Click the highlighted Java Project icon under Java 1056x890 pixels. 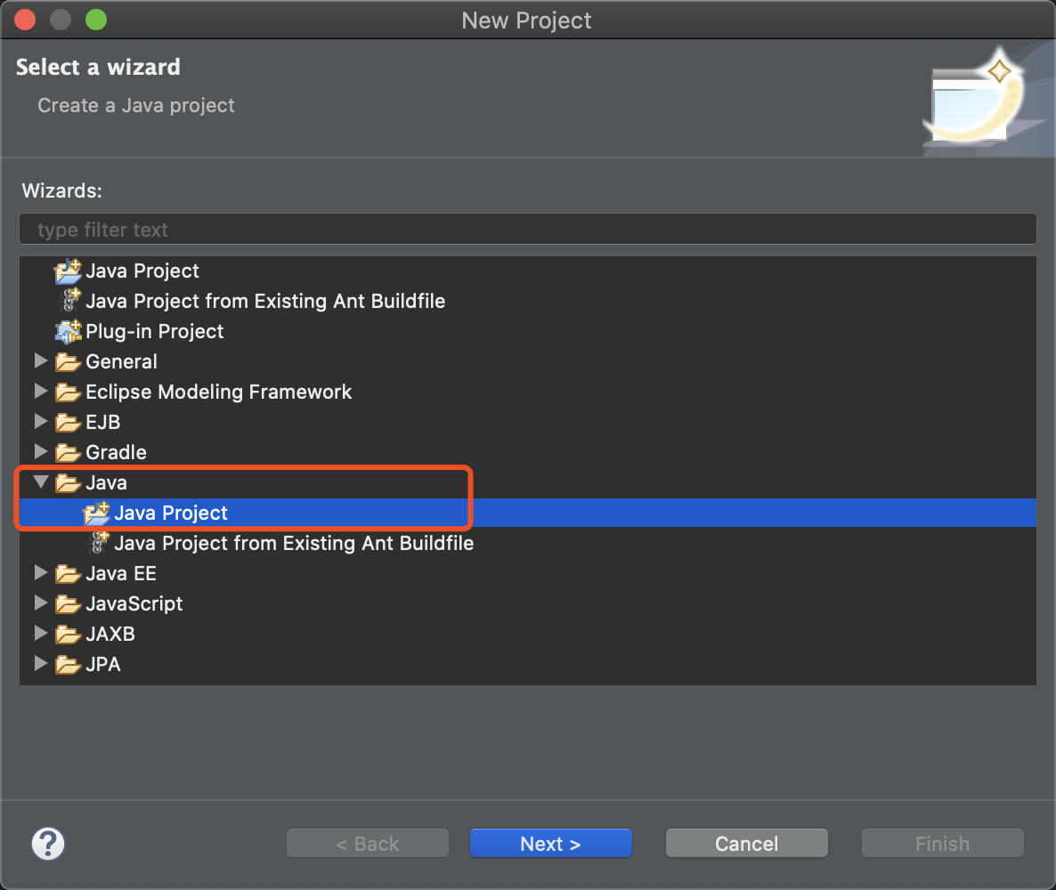click(x=96, y=513)
